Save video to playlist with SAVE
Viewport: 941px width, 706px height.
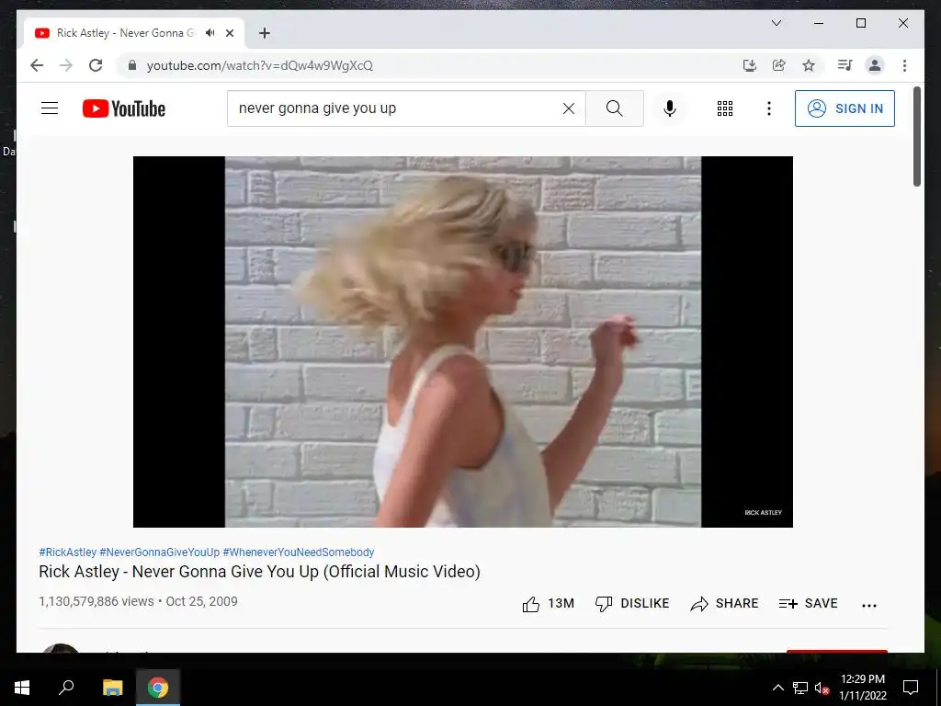tap(808, 603)
